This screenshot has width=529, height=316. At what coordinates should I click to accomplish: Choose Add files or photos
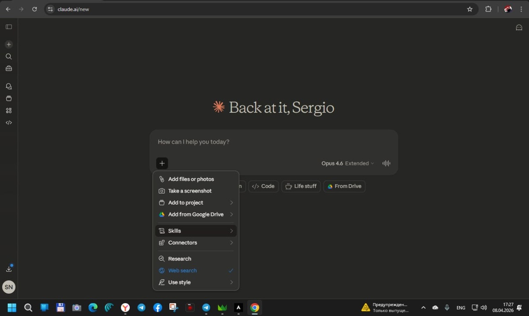coord(196,179)
